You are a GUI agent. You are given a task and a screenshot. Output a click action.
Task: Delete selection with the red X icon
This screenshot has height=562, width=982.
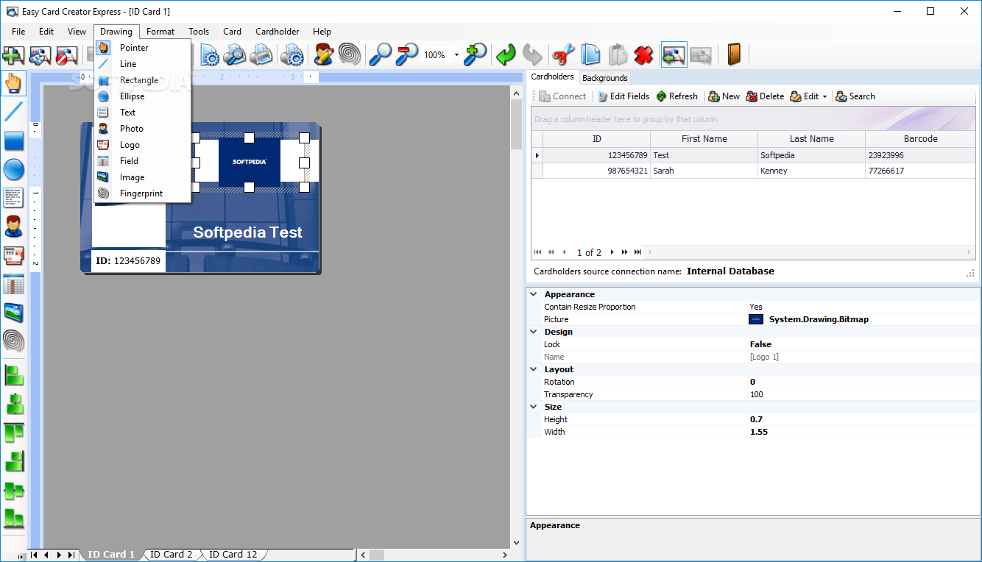643,54
